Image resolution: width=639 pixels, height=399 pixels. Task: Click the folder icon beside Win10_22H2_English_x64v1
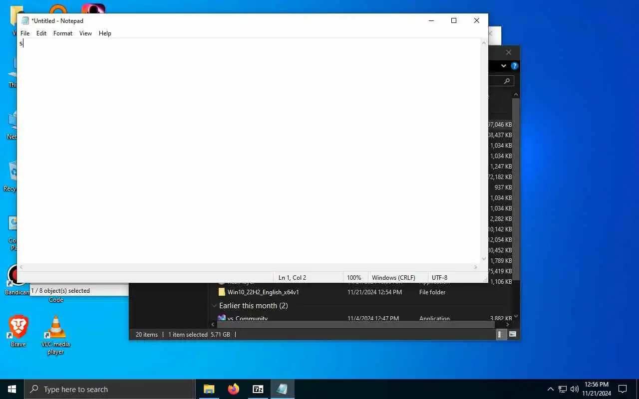[x=222, y=292]
